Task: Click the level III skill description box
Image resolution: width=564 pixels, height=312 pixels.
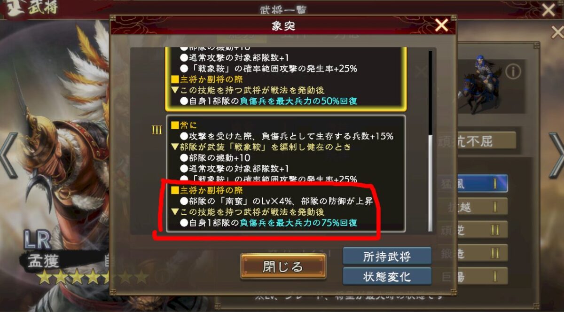Action: pyautogui.click(x=286, y=173)
